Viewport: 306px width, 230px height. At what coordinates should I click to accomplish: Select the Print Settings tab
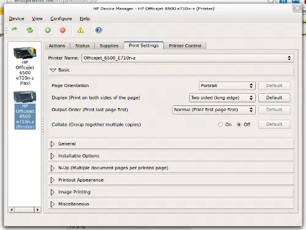point(144,45)
